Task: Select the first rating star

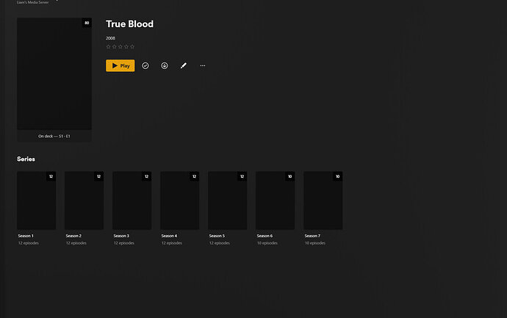Action: pos(108,46)
